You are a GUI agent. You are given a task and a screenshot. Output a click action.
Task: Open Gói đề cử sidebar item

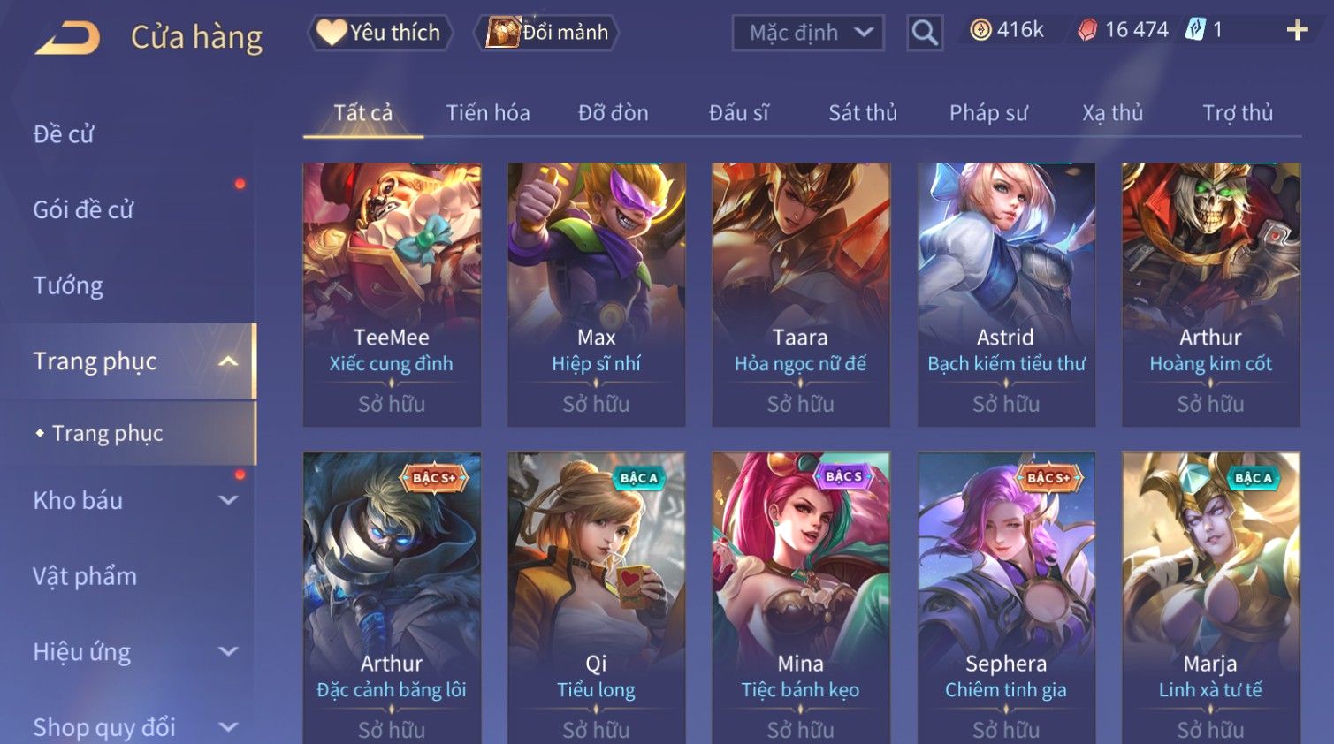click(83, 210)
